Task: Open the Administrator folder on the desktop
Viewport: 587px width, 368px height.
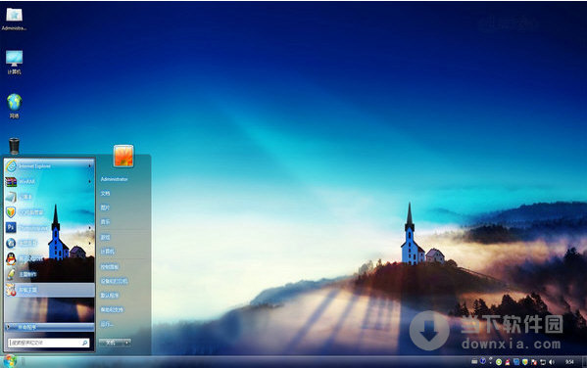Action: coord(14,19)
